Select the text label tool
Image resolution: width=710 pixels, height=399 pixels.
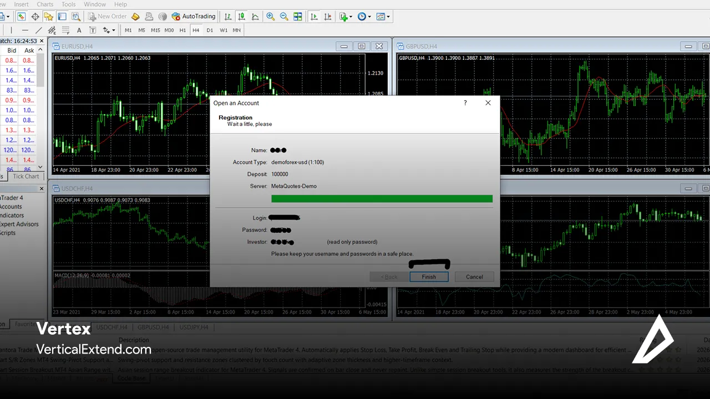coord(92,30)
